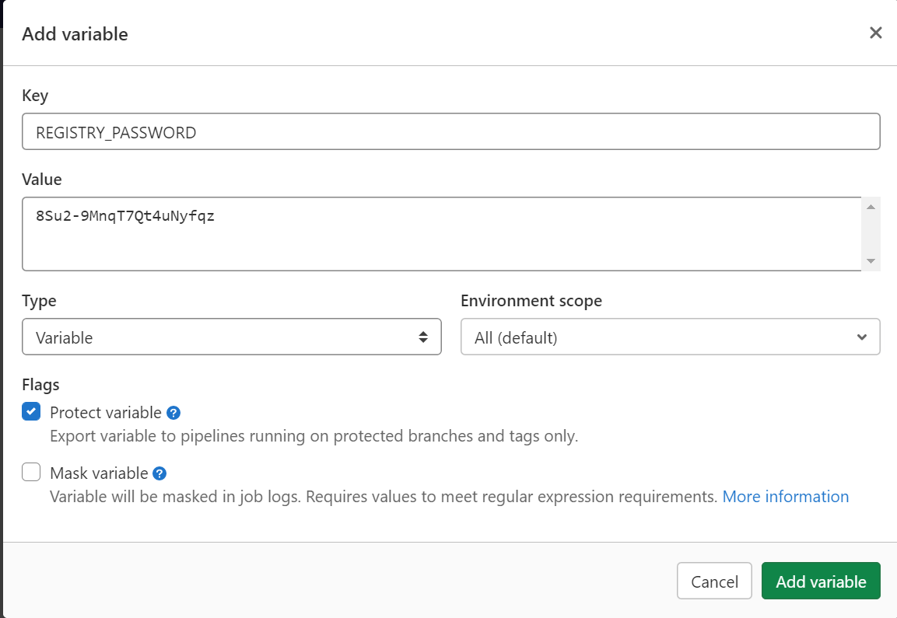Screen dimensions: 897x618
Task: Click the "Mask variable" label text
Action: coord(99,473)
